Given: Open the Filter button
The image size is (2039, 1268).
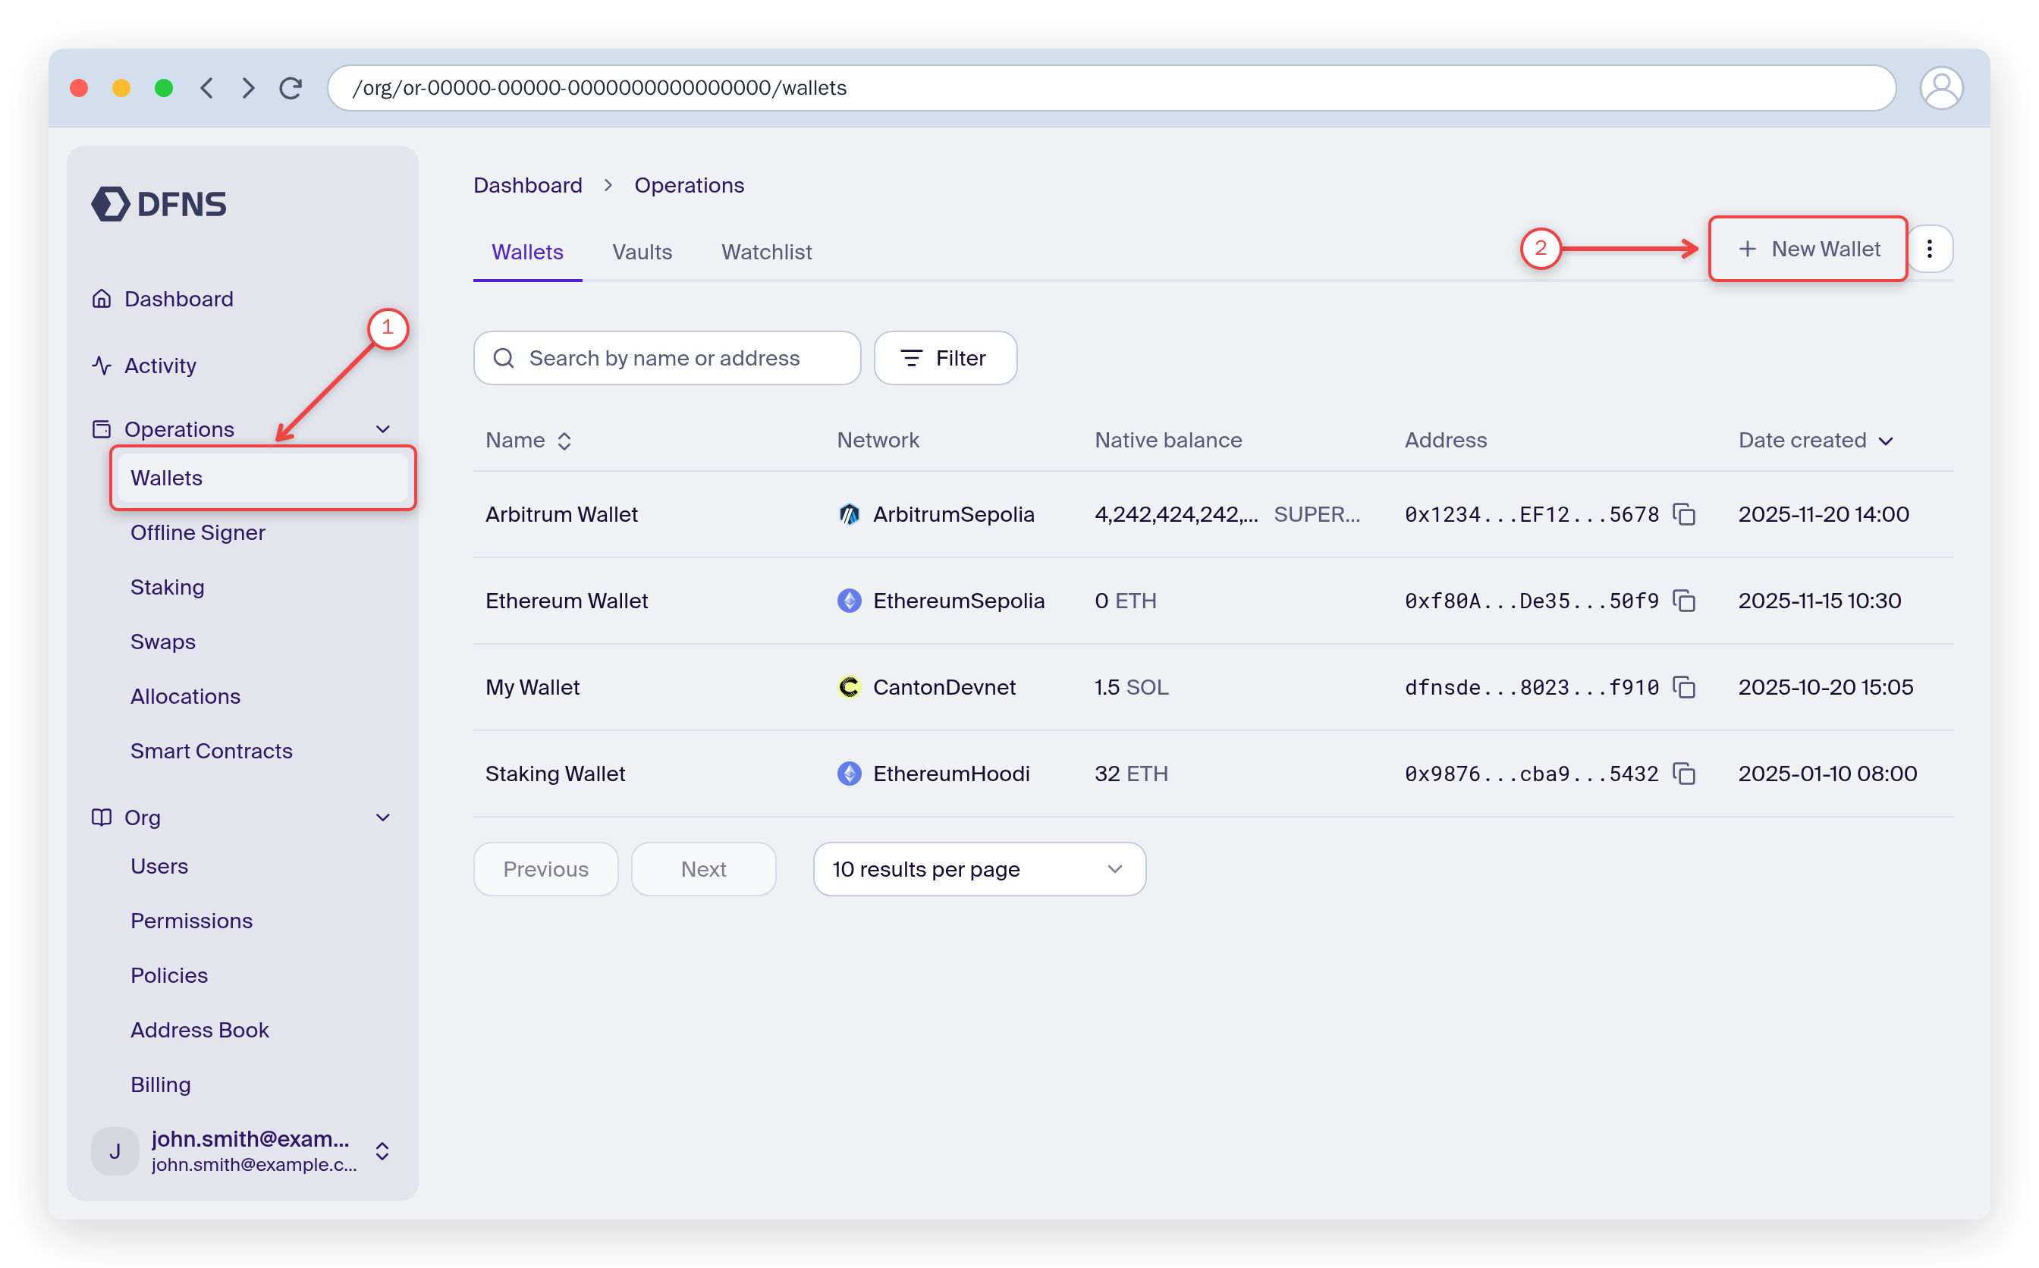Looking at the screenshot, I should (x=945, y=358).
